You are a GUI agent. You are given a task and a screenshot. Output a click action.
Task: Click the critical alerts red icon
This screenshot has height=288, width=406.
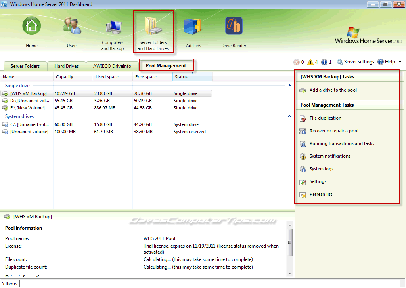coord(297,62)
